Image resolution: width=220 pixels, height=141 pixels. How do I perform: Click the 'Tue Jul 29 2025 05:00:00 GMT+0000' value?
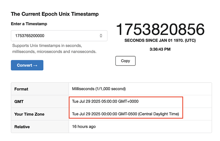tap(105, 101)
